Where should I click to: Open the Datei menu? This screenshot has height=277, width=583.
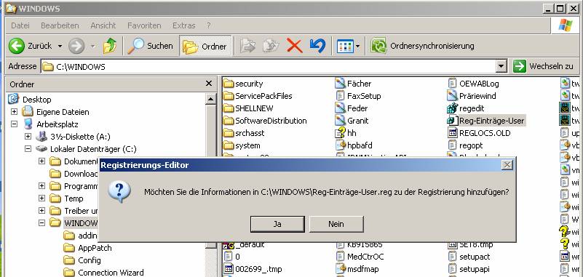pyautogui.click(x=20, y=25)
